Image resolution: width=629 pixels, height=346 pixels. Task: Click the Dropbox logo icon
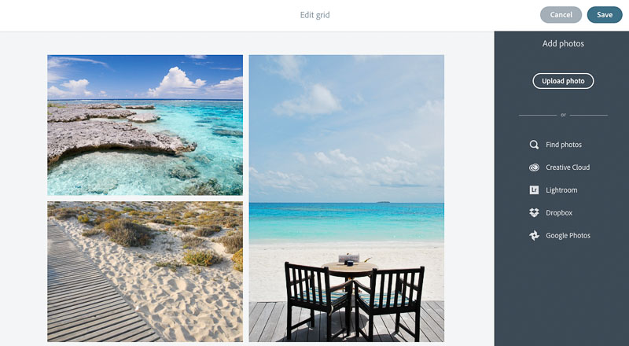[x=534, y=213]
